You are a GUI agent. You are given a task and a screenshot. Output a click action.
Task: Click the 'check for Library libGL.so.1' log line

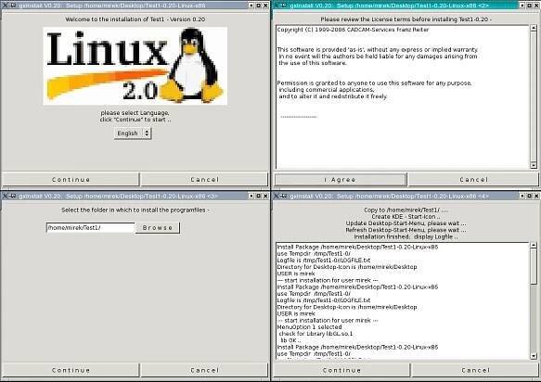pyautogui.click(x=316, y=334)
